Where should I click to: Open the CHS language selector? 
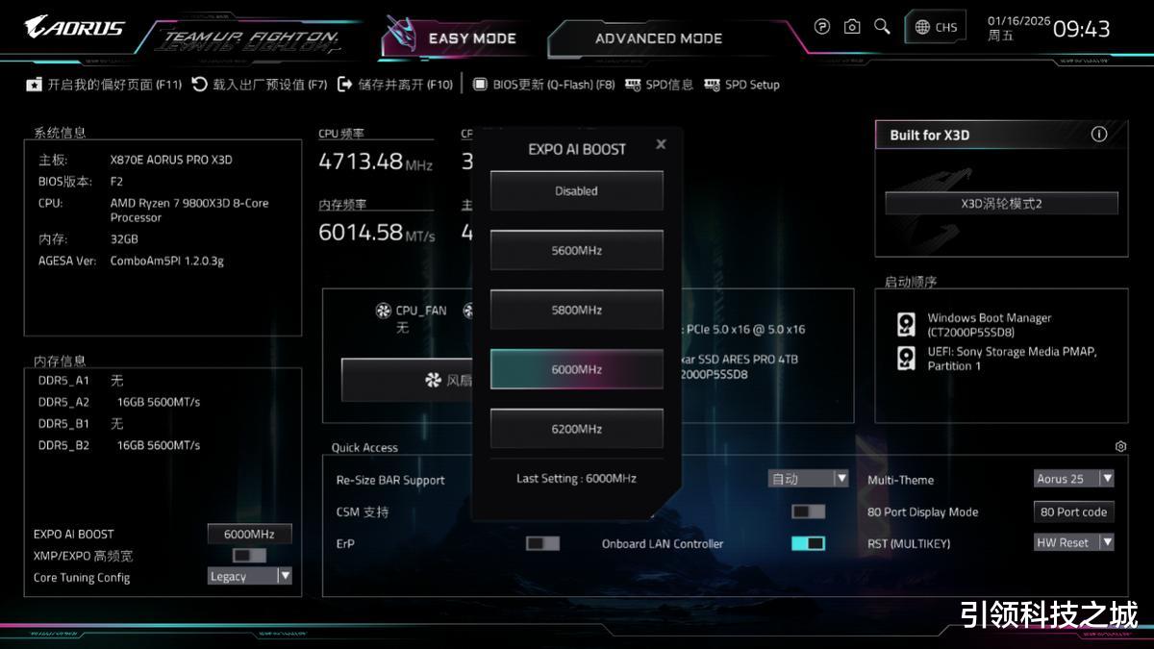pyautogui.click(x=936, y=27)
